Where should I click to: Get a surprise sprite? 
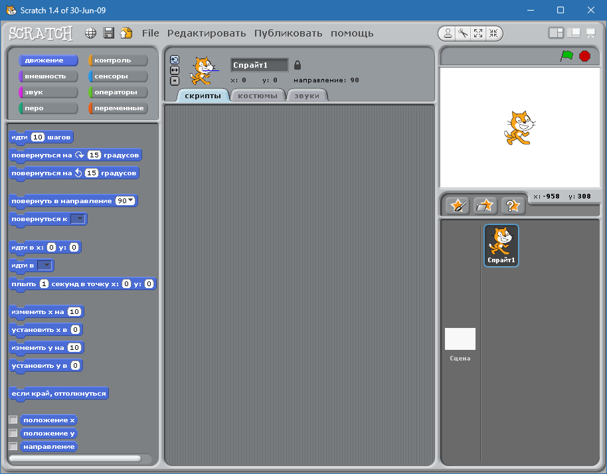click(x=511, y=205)
